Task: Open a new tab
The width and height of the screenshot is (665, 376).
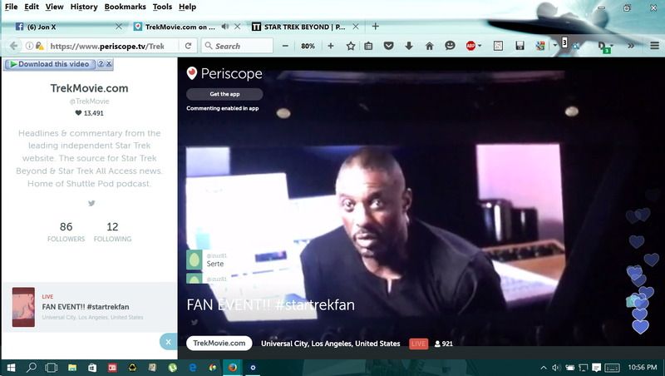Action: click(x=376, y=27)
